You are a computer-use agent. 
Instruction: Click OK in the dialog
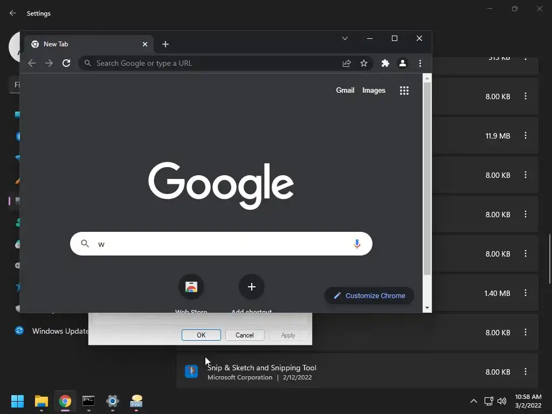click(x=201, y=335)
